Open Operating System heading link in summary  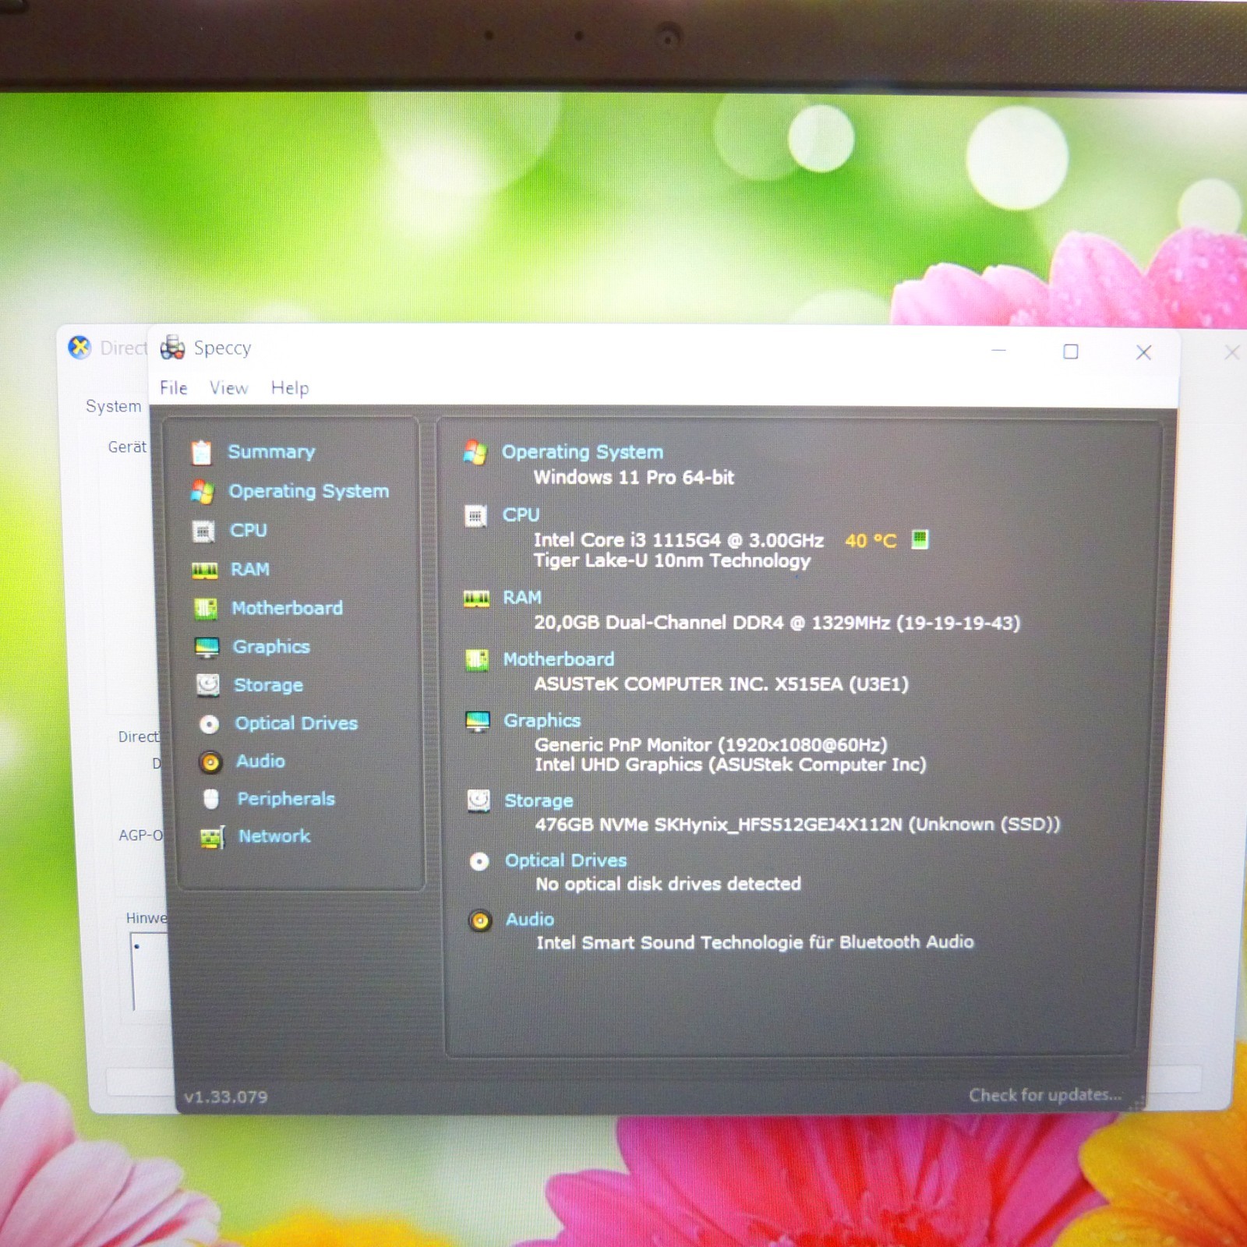point(582,452)
